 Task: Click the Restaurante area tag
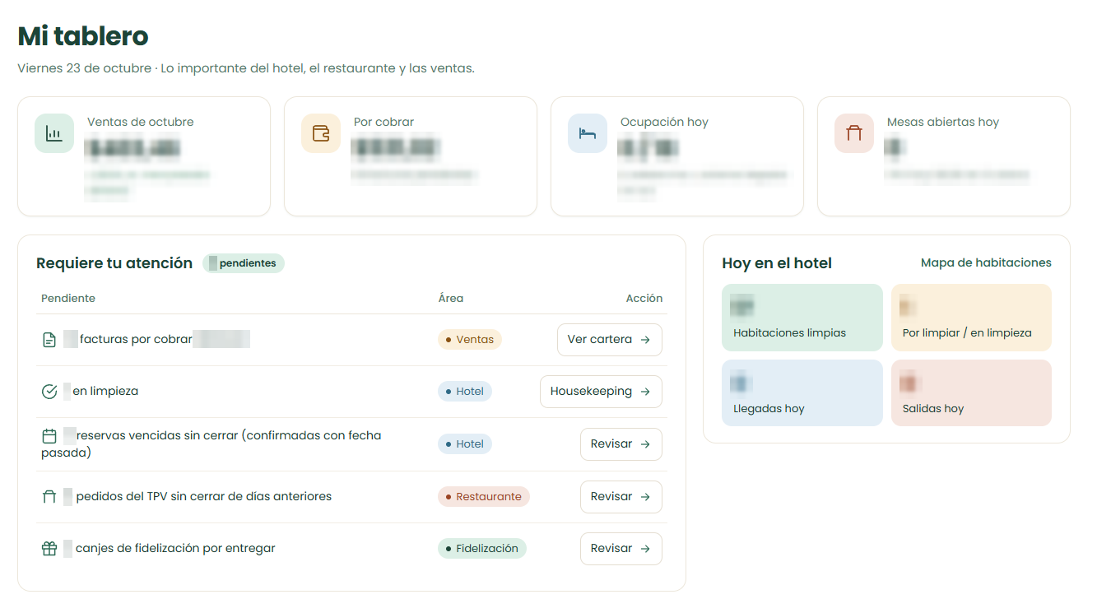coord(484,497)
